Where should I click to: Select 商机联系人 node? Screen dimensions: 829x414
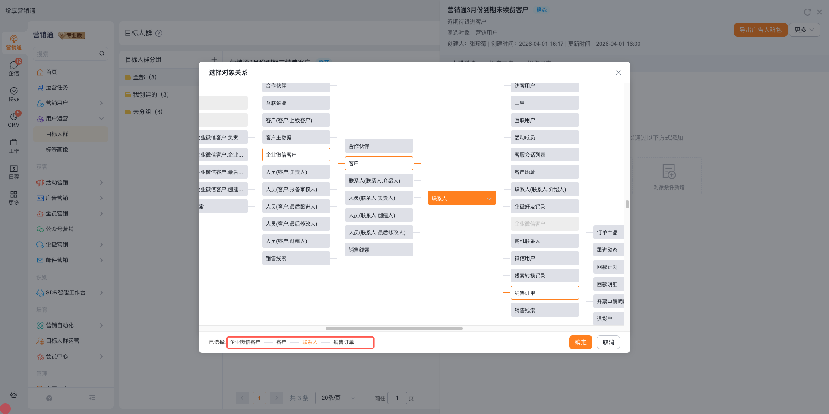point(544,241)
